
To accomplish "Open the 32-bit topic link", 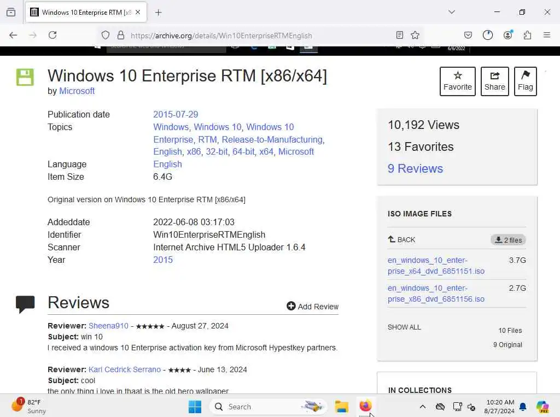I will pyautogui.click(x=217, y=152).
